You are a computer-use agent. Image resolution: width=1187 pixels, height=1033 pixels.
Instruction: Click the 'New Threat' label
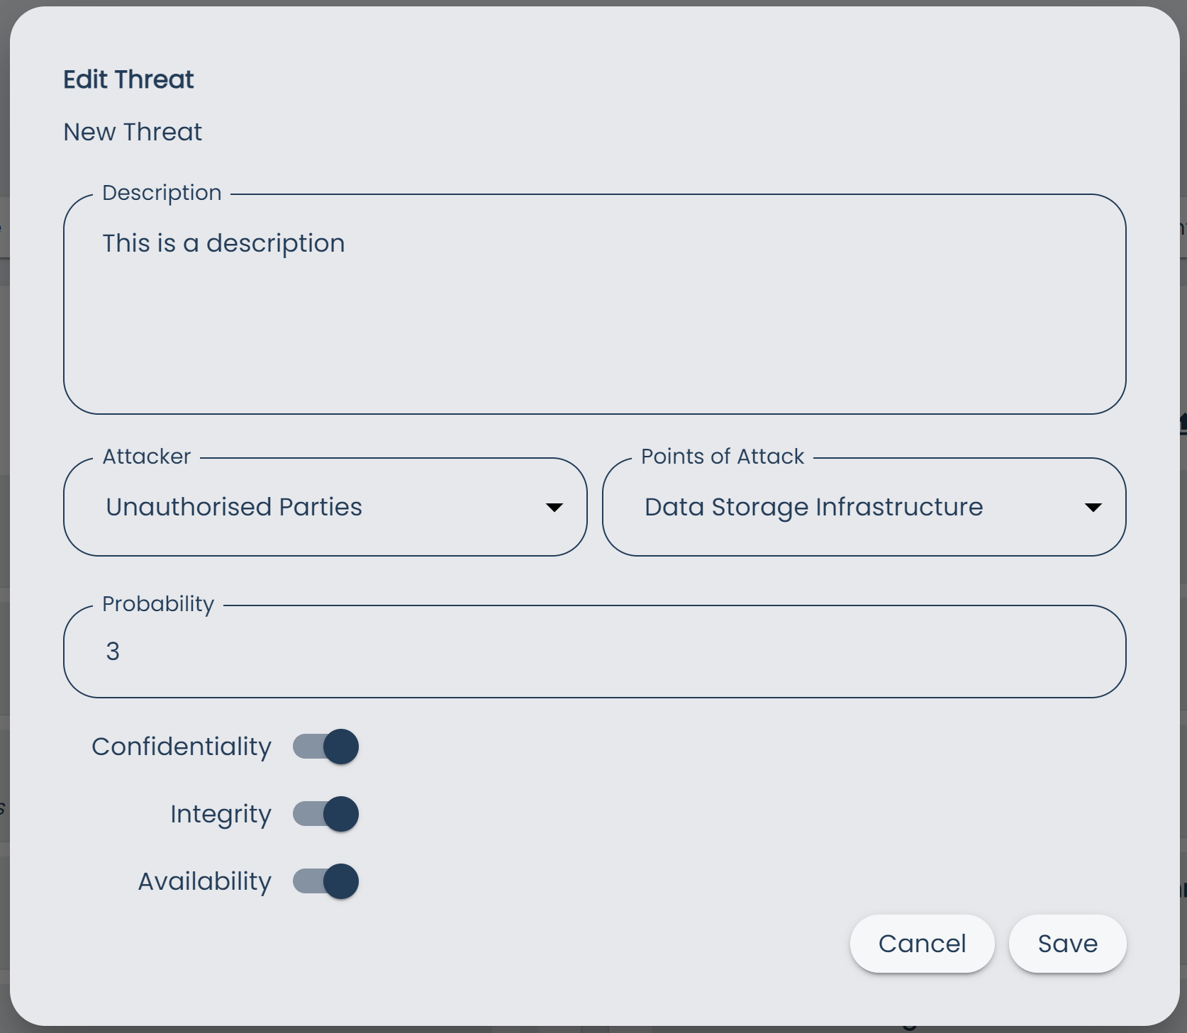click(x=132, y=132)
